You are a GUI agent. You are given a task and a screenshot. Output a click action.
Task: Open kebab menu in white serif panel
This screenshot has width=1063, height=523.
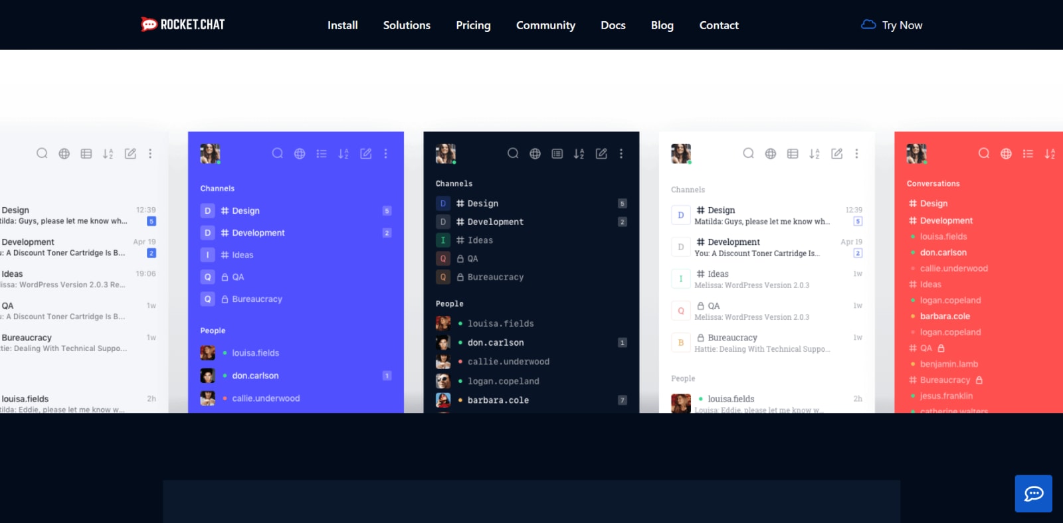tap(856, 153)
